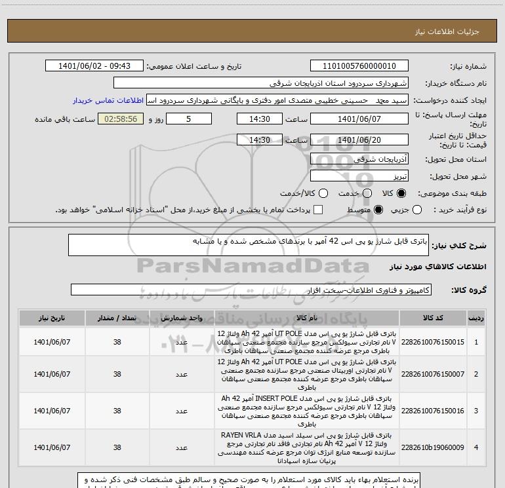
Task: Click the واحد شمارش column header
Action: (x=182, y=318)
